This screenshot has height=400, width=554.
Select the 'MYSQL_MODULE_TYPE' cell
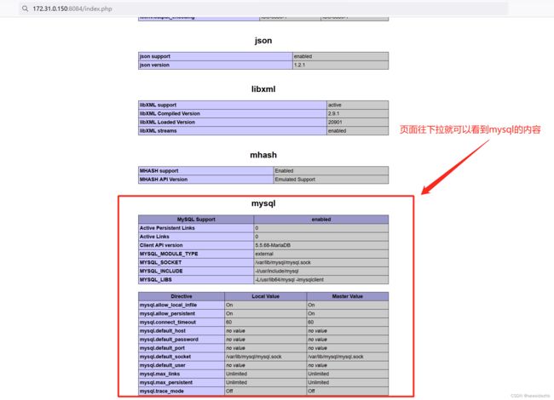pos(196,254)
